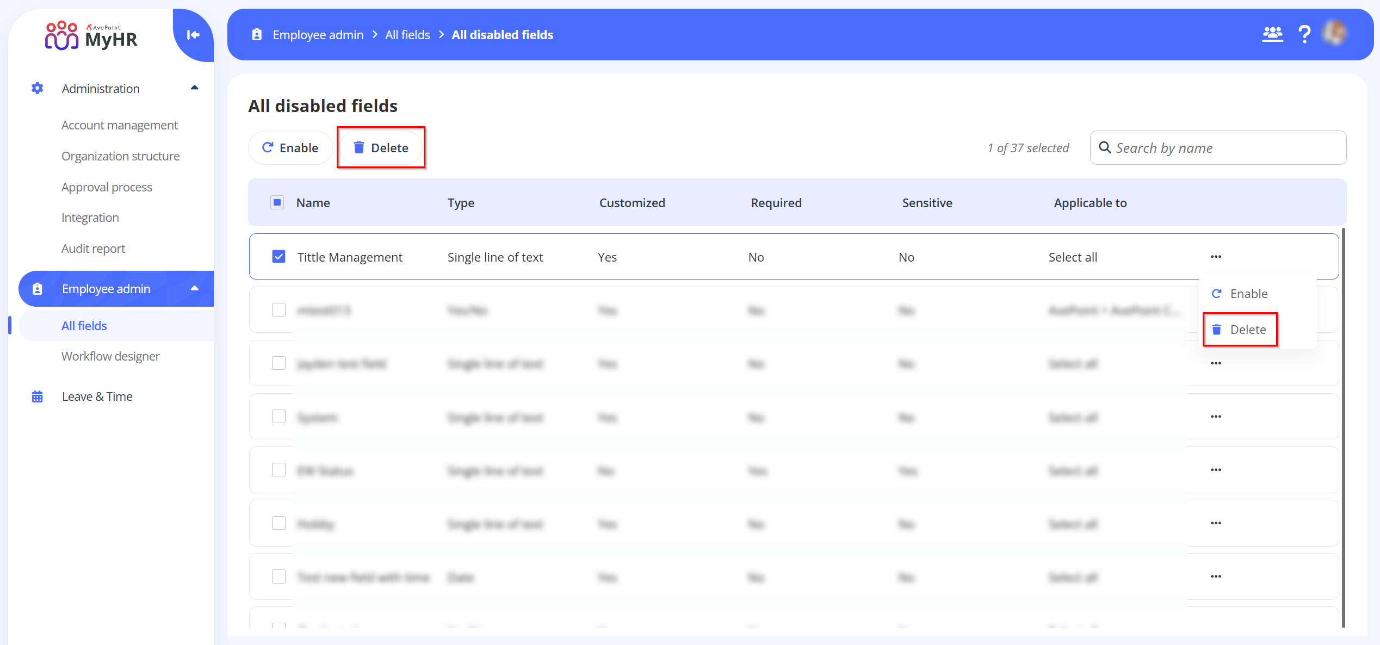Click the AvePoint MyHR logo

point(91,36)
